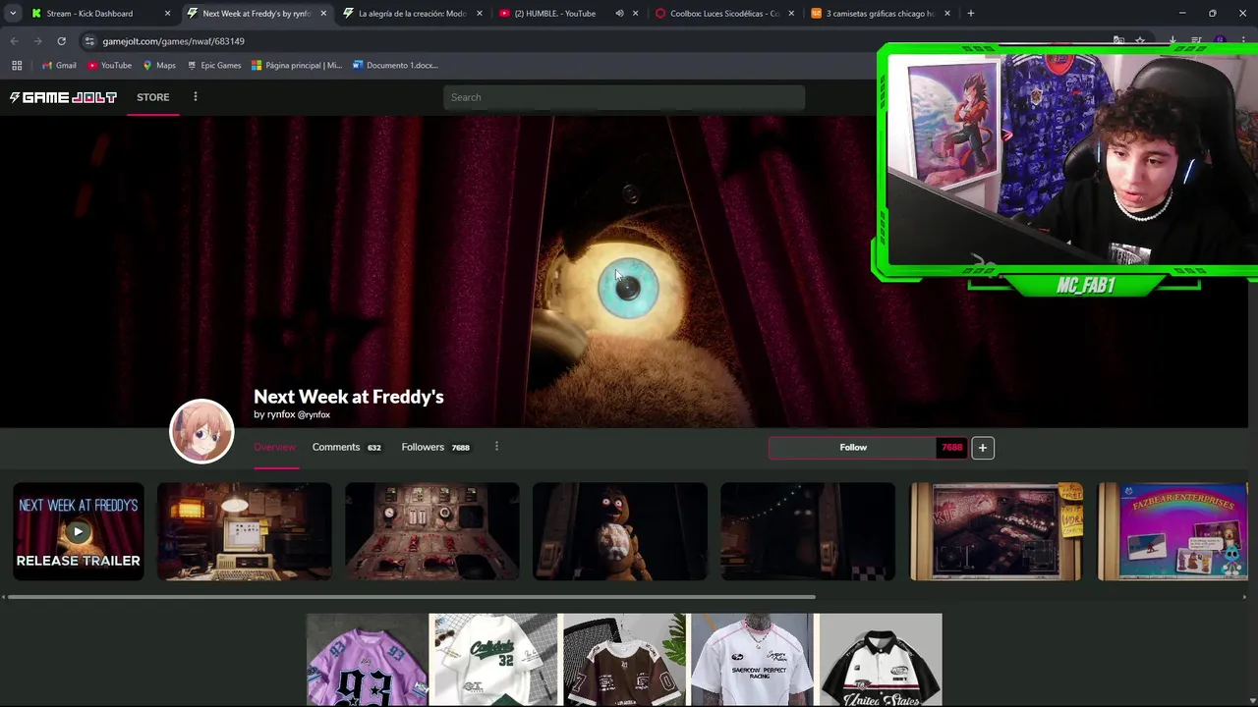Screen dimensions: 1258x707
Task: Go back in browser history
Action: pos(14,41)
